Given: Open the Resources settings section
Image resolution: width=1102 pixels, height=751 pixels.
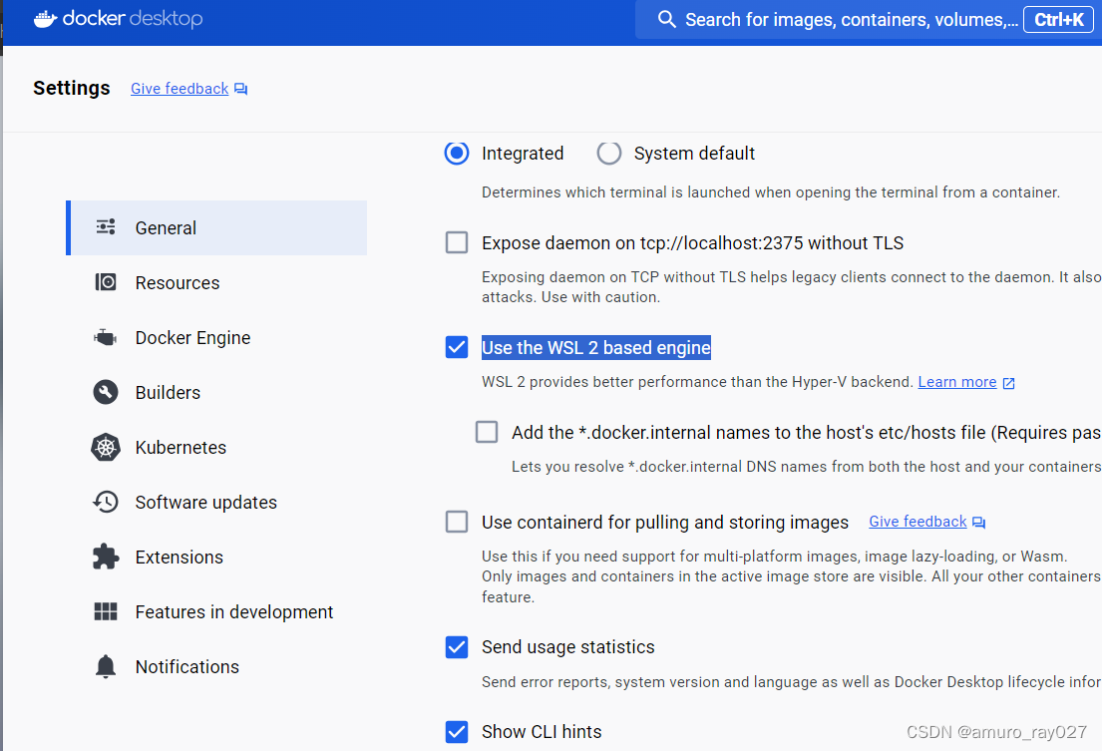Looking at the screenshot, I should (x=216, y=282).
